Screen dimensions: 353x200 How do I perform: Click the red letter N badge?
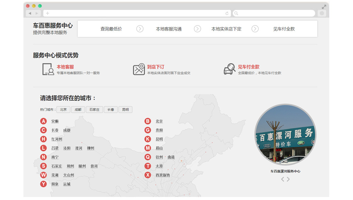pyautogui.click(x=43, y=157)
